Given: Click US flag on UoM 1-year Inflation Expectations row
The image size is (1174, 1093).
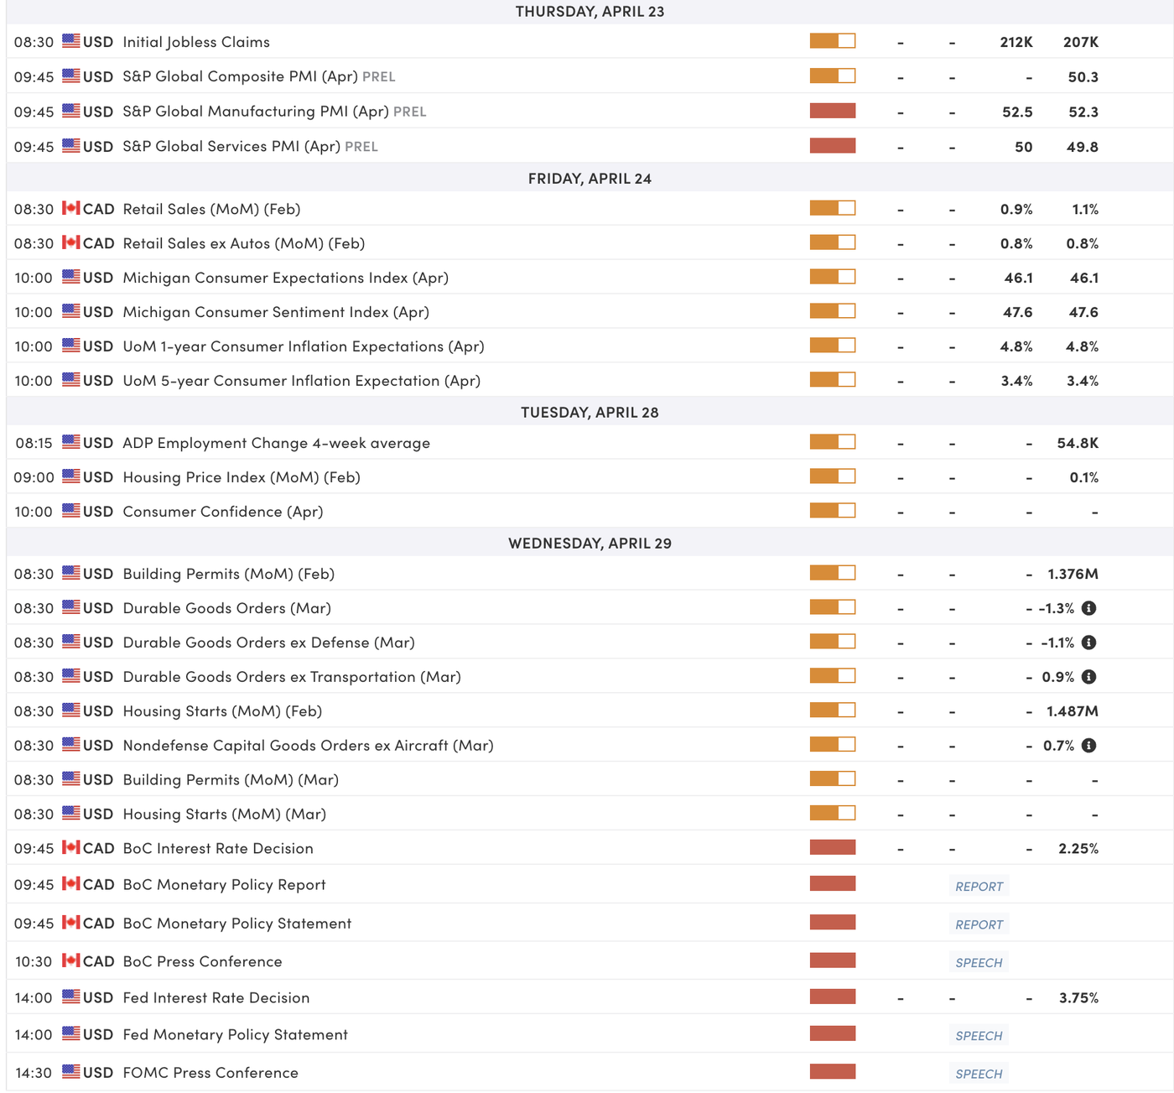Looking at the screenshot, I should 71,346.
